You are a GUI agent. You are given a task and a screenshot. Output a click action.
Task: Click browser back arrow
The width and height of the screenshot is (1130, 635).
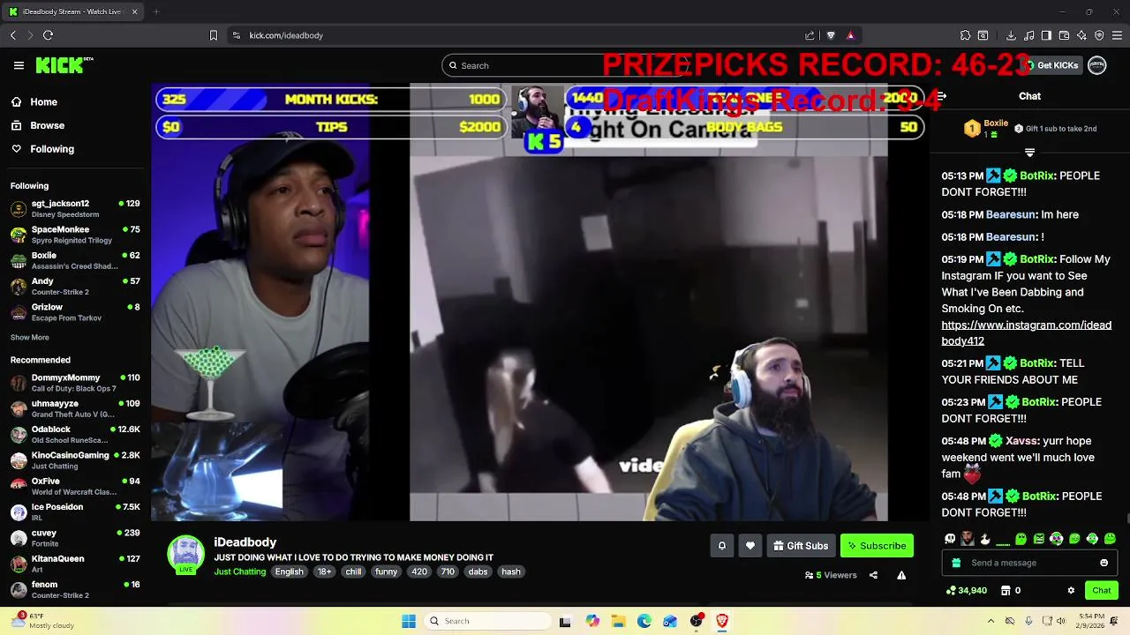(13, 35)
